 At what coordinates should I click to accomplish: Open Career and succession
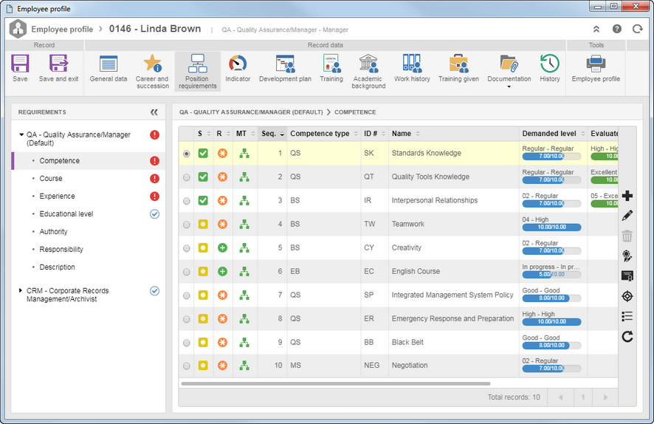[x=152, y=72]
